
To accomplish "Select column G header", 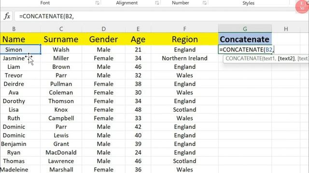I will 245,29.
